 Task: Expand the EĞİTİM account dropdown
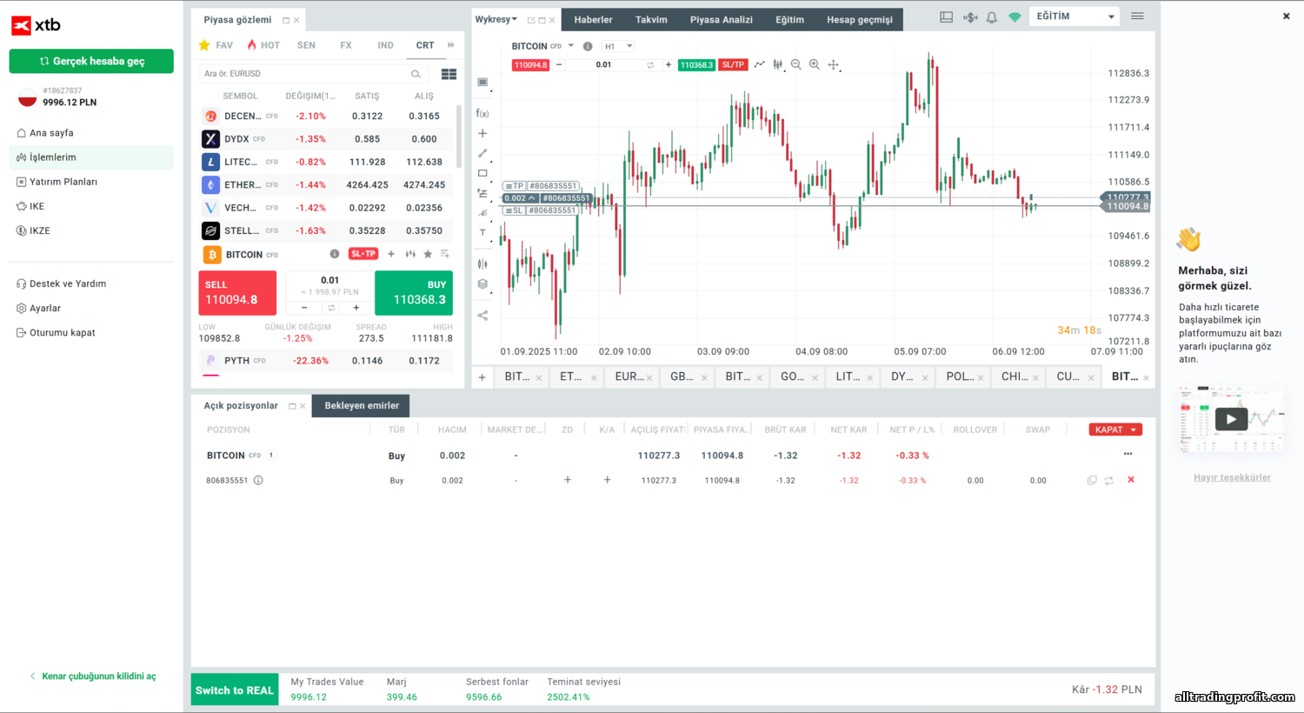[x=1074, y=17]
